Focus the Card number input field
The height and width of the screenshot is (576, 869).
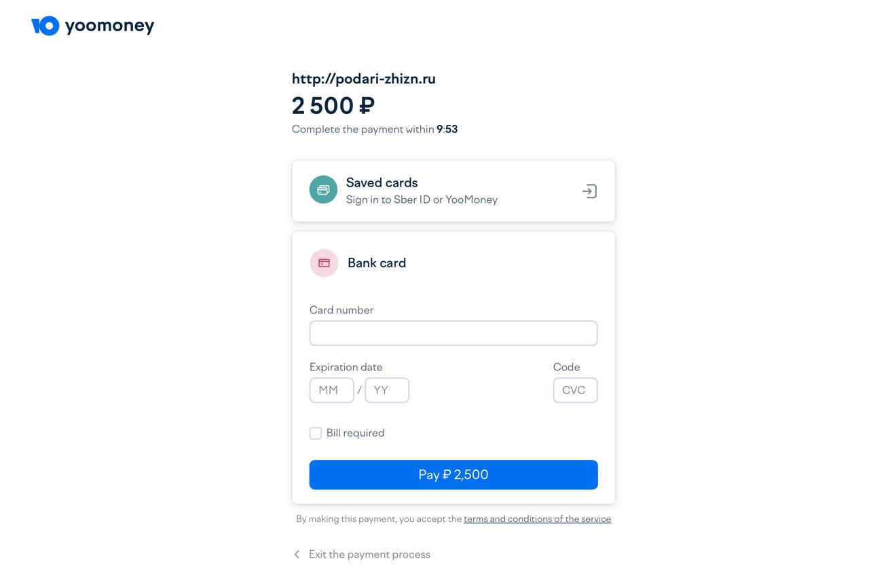454,333
